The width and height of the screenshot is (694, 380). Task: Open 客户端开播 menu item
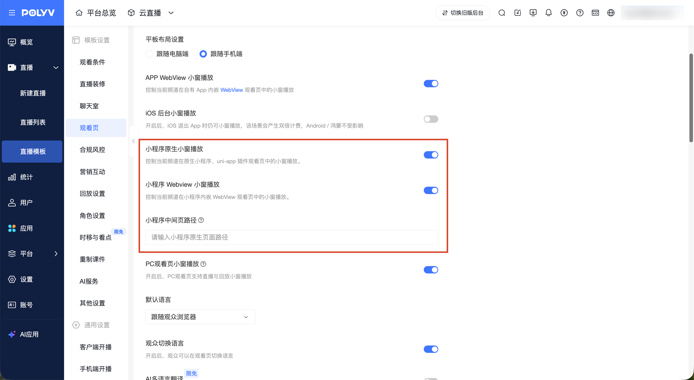96,347
